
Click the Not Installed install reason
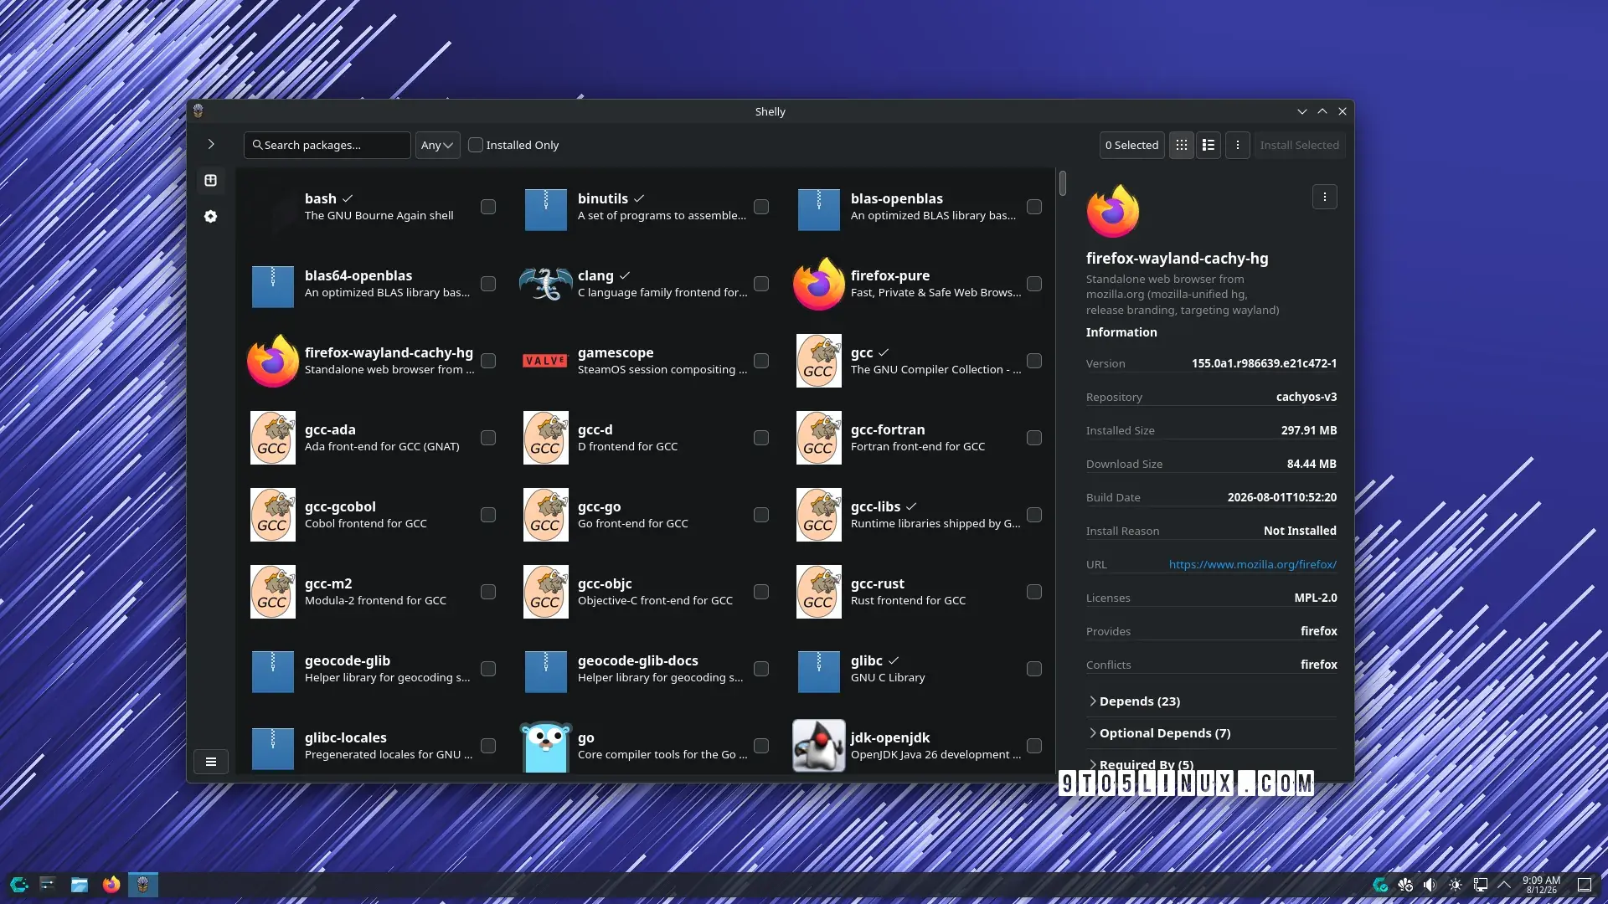point(1300,531)
